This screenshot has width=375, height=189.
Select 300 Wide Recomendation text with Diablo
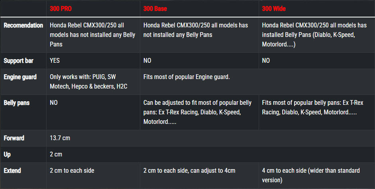(314, 35)
